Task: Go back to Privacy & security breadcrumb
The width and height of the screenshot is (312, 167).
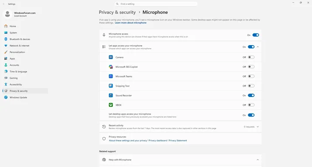Action: pos(117,12)
